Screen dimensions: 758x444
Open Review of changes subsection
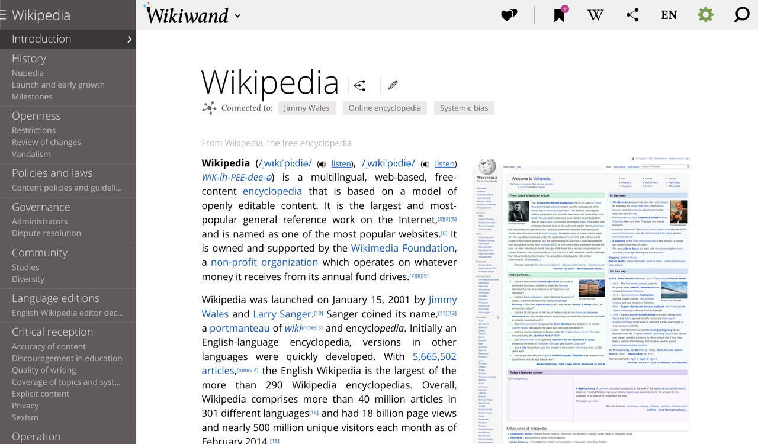coord(46,142)
